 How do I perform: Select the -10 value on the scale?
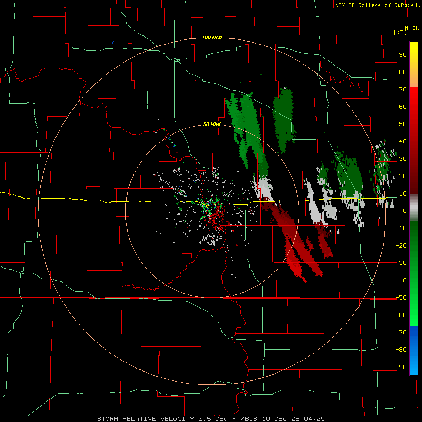coord(401,228)
